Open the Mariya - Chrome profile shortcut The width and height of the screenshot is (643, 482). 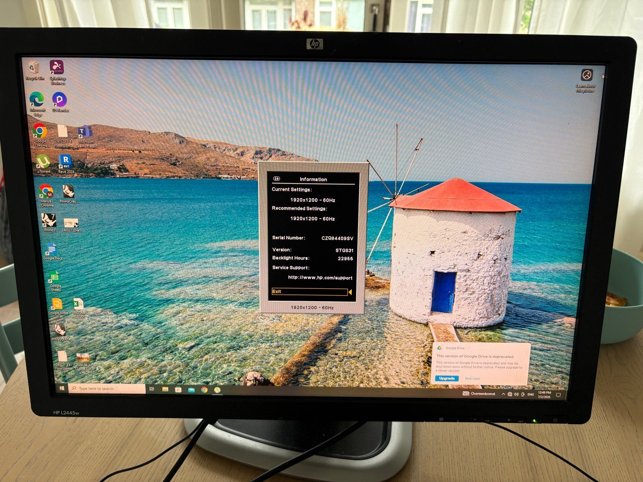(47, 196)
